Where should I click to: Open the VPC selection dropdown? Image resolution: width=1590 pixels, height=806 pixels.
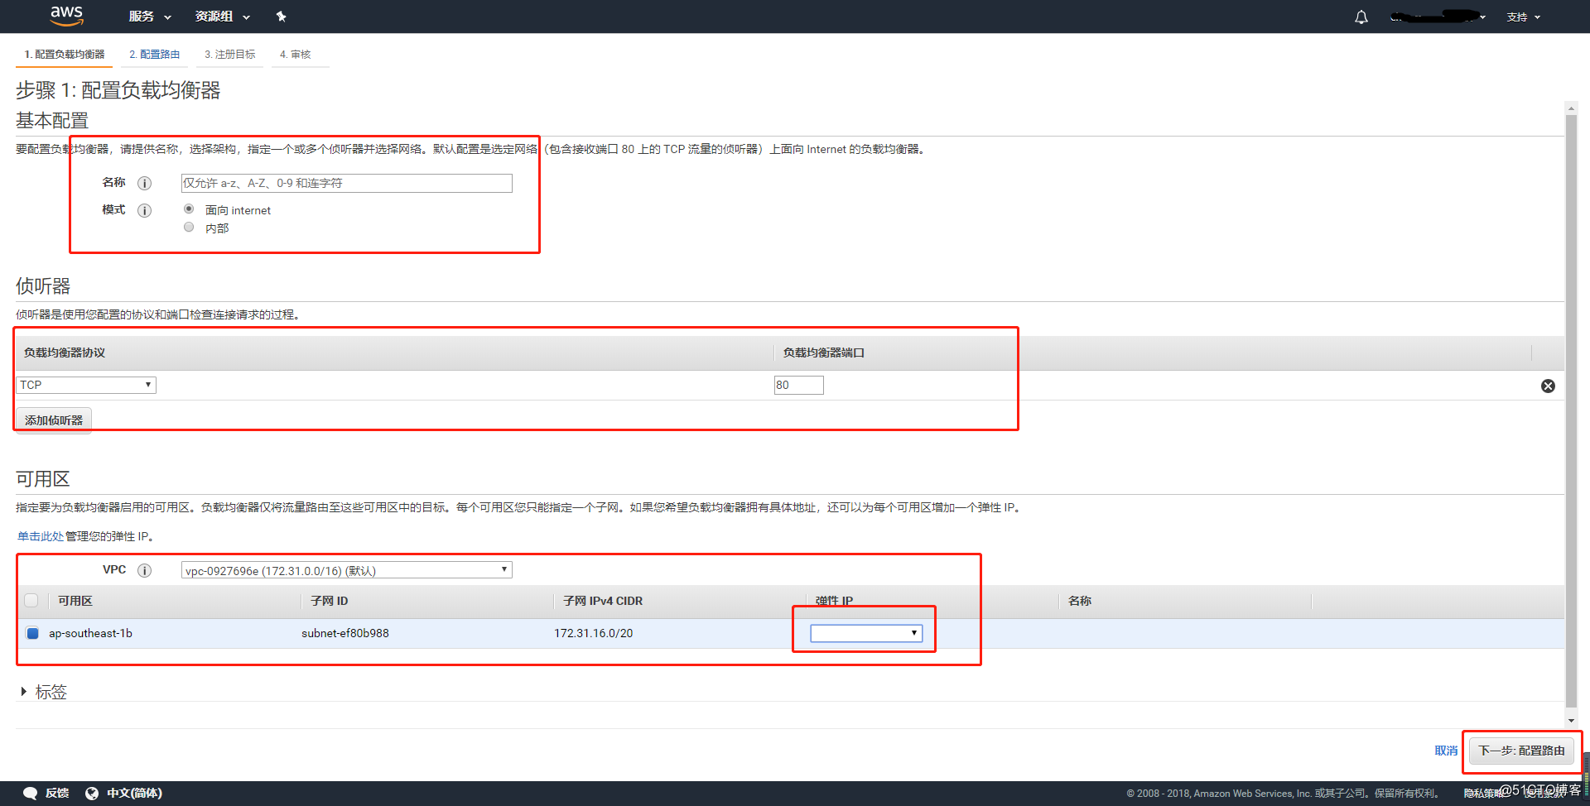[x=346, y=570]
